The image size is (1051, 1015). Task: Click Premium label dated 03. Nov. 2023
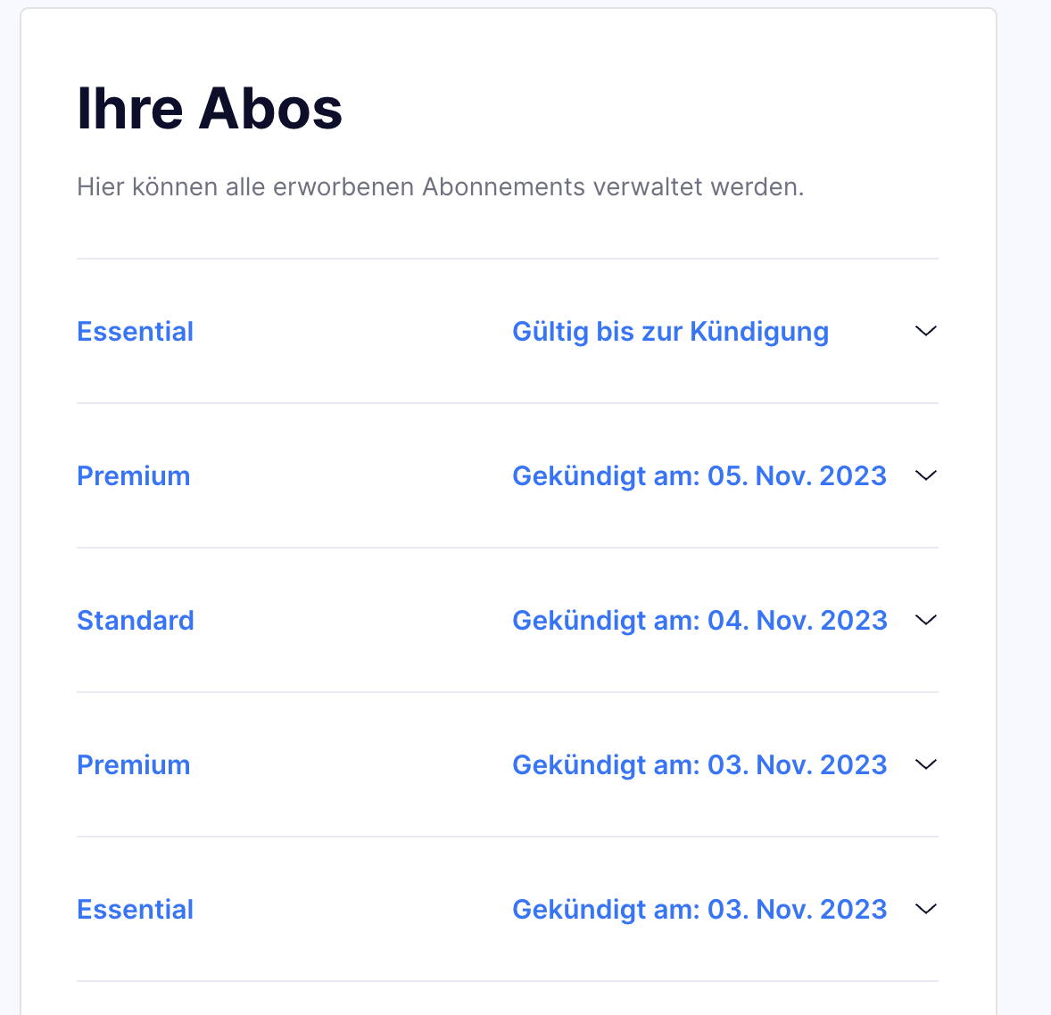pyautogui.click(x=133, y=765)
